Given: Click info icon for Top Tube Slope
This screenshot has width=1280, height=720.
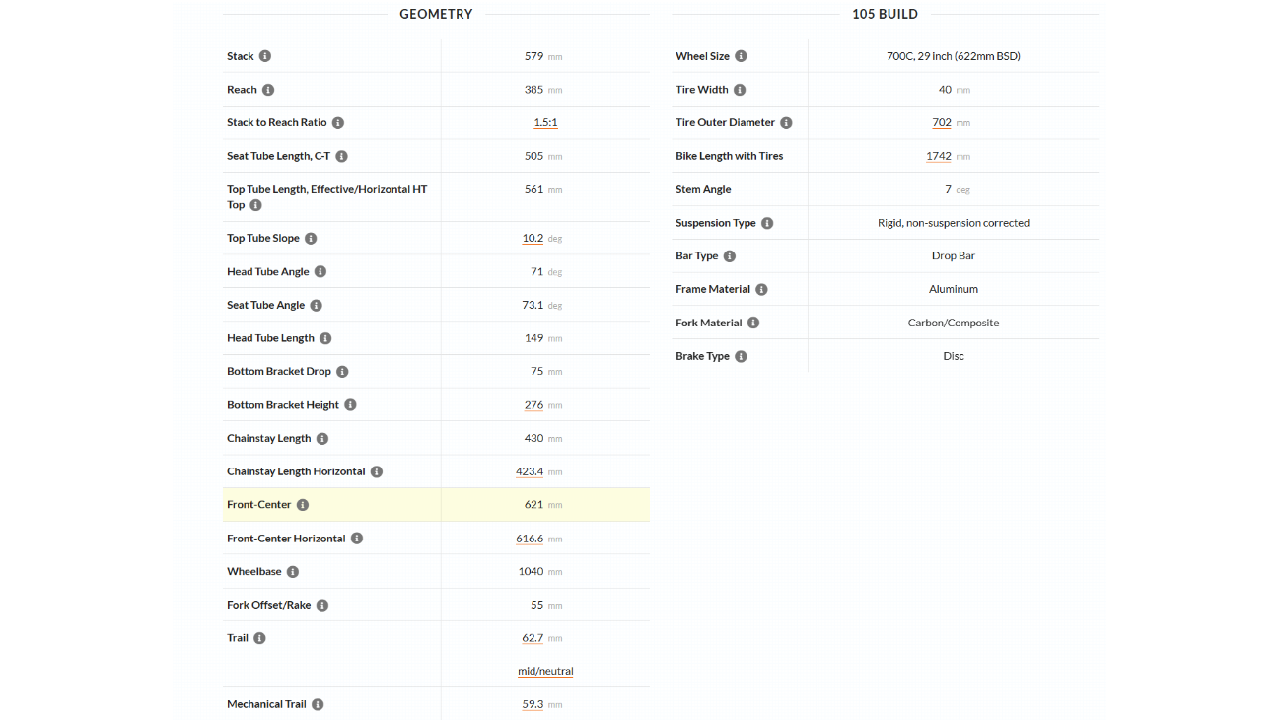Looking at the screenshot, I should [311, 239].
